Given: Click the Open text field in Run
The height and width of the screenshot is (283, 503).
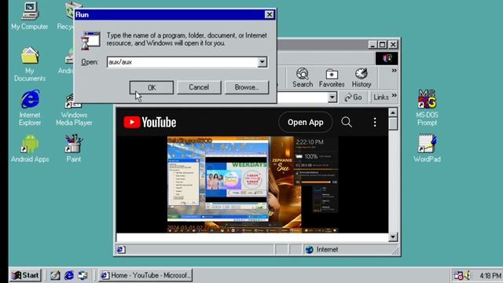Looking at the screenshot, I should [x=183, y=62].
